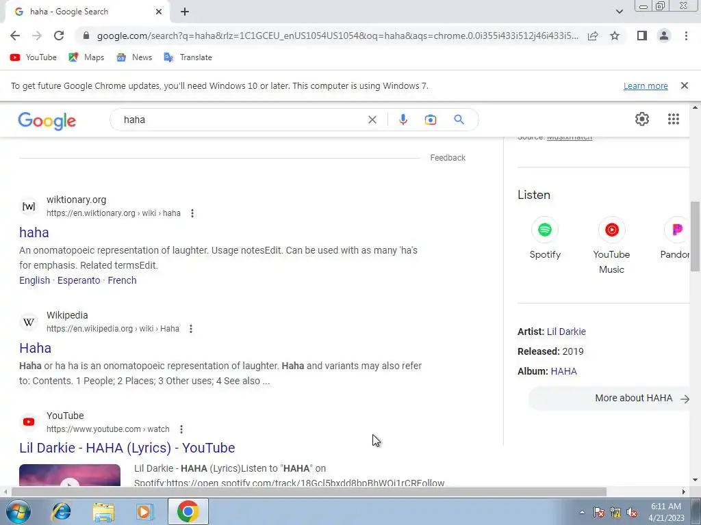Open a new browser tab
Screen dimensions: 701x525
[185, 12]
